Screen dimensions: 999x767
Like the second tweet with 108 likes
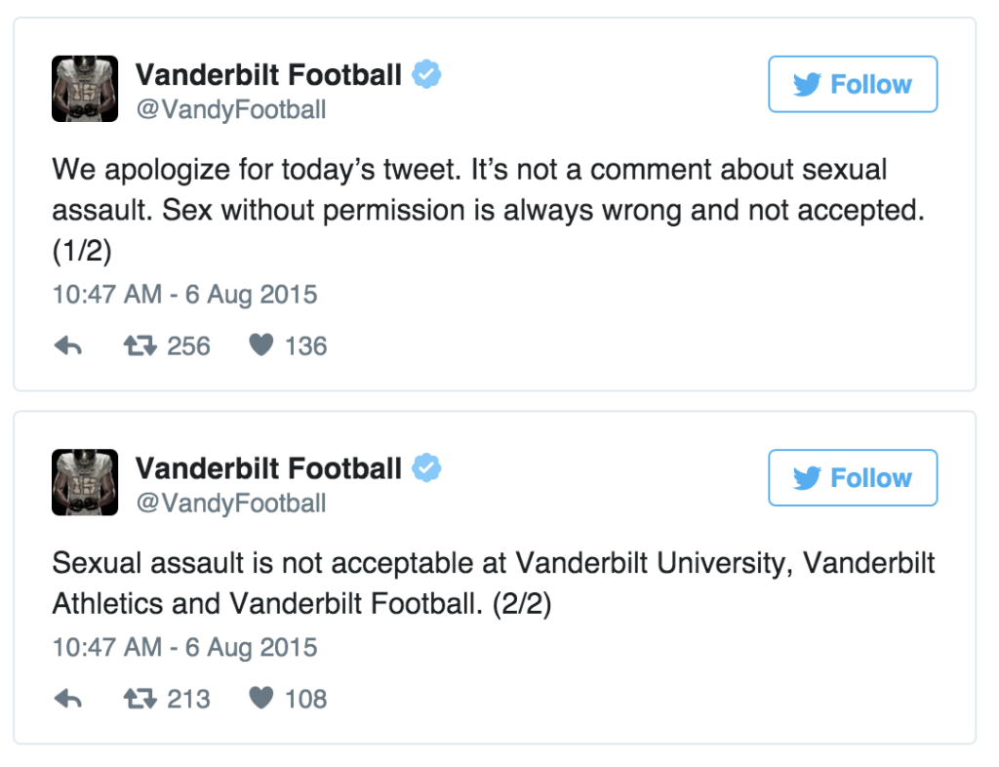pos(261,698)
